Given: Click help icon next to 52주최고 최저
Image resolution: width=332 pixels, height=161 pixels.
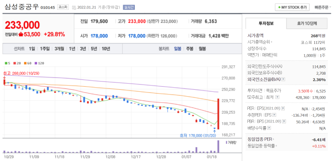Looking at the screenshot, I should tap(277, 97).
